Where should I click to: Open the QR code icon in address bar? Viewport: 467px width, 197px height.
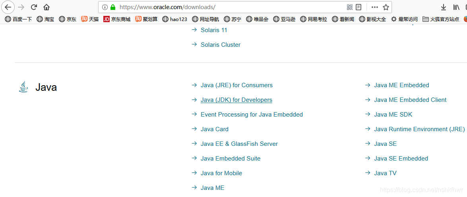(x=350, y=7)
